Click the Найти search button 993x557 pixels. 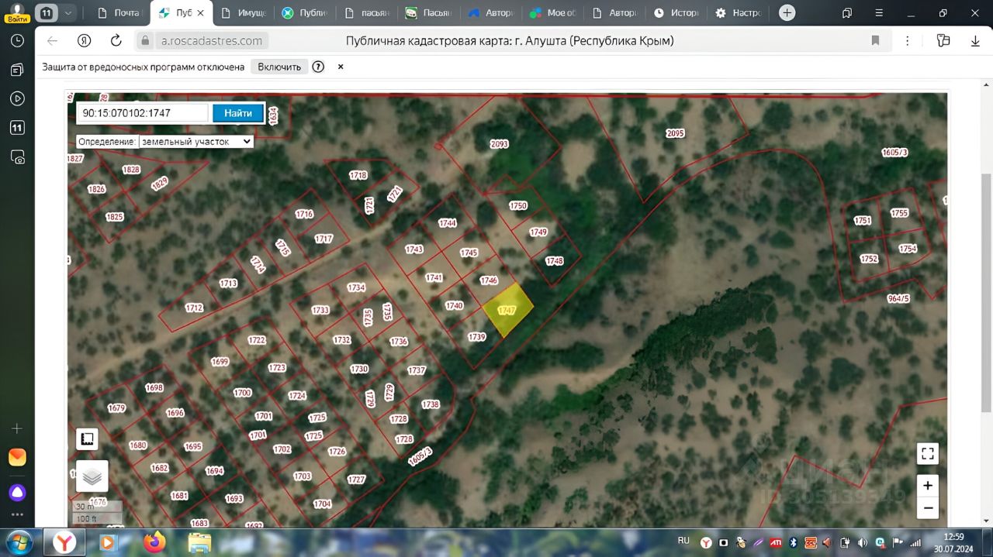(x=238, y=113)
